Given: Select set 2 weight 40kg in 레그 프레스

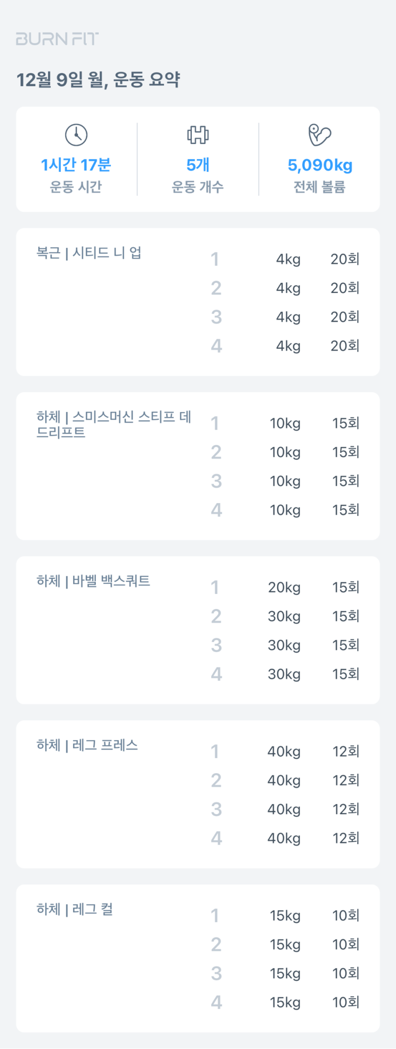Looking at the screenshot, I should click(x=284, y=781).
